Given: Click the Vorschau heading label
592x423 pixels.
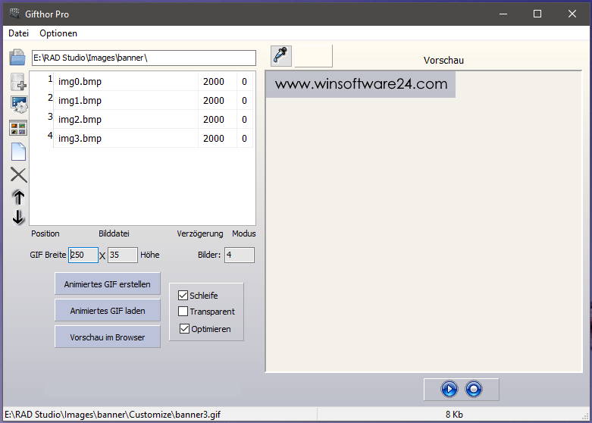Looking at the screenshot, I should point(443,61).
